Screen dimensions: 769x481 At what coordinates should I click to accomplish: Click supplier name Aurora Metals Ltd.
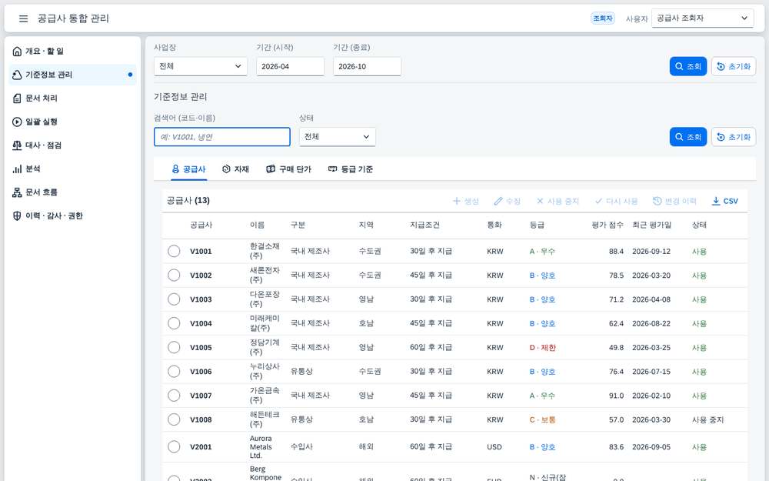pyautogui.click(x=261, y=446)
